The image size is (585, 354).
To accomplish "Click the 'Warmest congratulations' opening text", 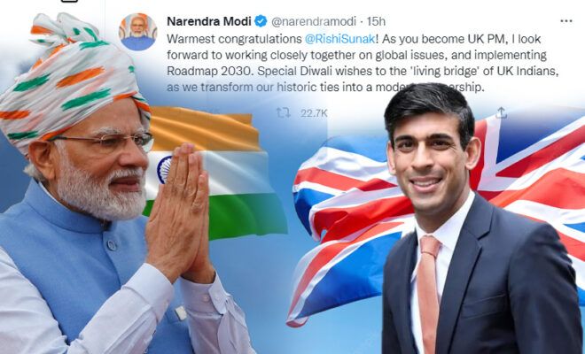I will [x=234, y=39].
